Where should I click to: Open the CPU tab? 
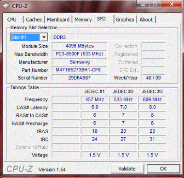pos(12,20)
